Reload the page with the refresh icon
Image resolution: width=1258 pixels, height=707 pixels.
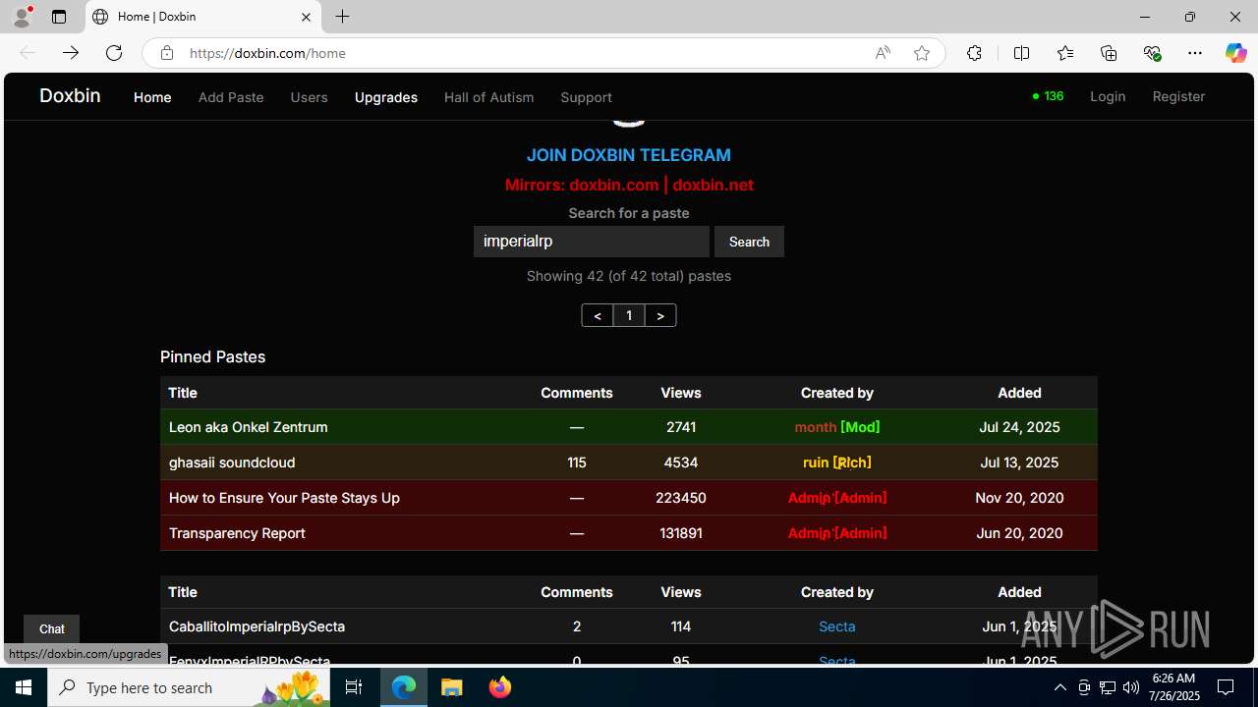(x=114, y=53)
